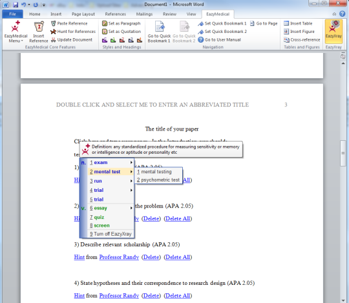Viewport: 349px width, 303px height.
Task: Choose '5 trial' synonym
Action: click(111, 200)
